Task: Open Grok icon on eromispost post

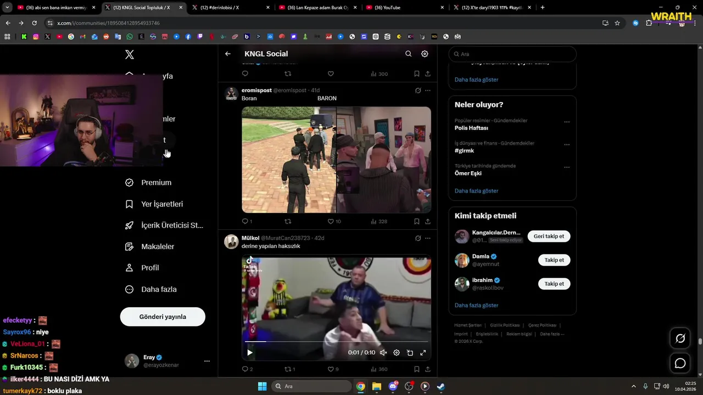Action: pyautogui.click(x=418, y=91)
